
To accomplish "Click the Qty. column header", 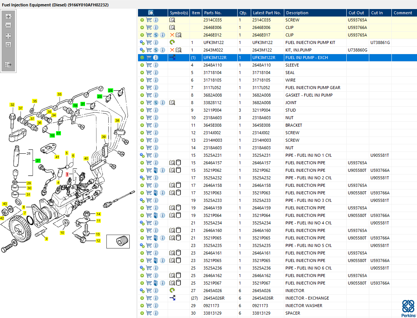I will pos(244,13).
